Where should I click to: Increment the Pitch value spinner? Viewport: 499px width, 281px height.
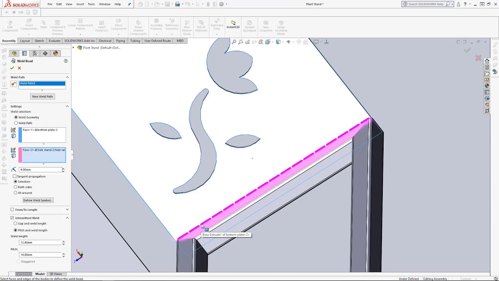63,254
